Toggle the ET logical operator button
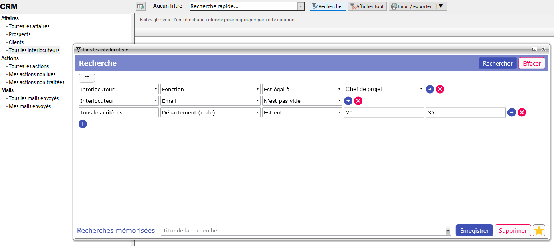The width and height of the screenshot is (554, 246). [87, 78]
